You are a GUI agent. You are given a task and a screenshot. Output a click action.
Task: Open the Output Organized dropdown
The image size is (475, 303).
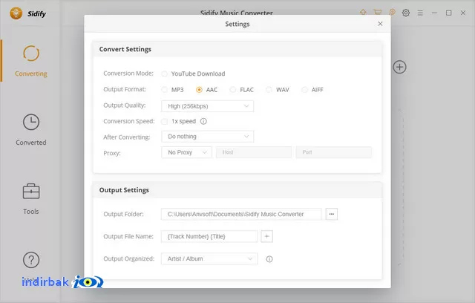click(x=209, y=258)
